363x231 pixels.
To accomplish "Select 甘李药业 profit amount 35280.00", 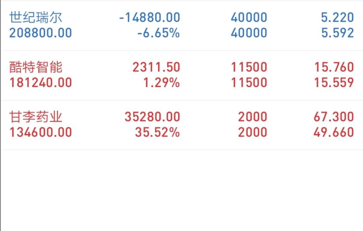I will coord(152,117).
